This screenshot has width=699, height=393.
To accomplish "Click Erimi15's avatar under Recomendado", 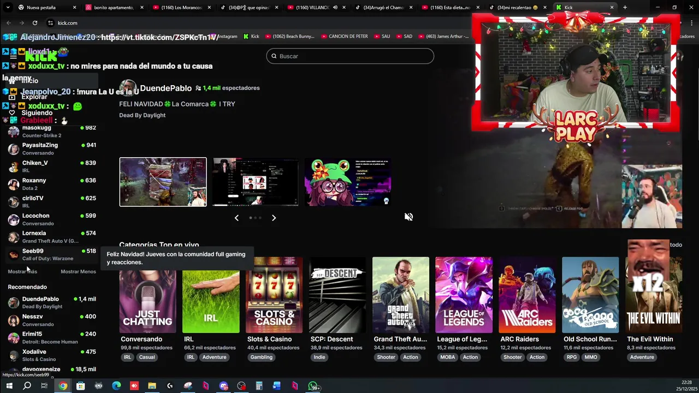I will tap(14, 338).
